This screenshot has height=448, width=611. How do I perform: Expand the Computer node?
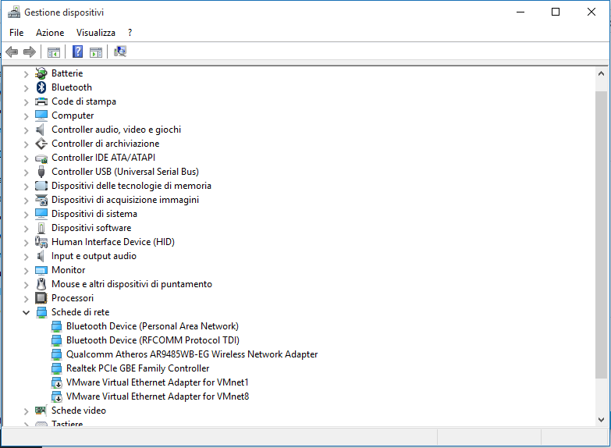(x=26, y=116)
